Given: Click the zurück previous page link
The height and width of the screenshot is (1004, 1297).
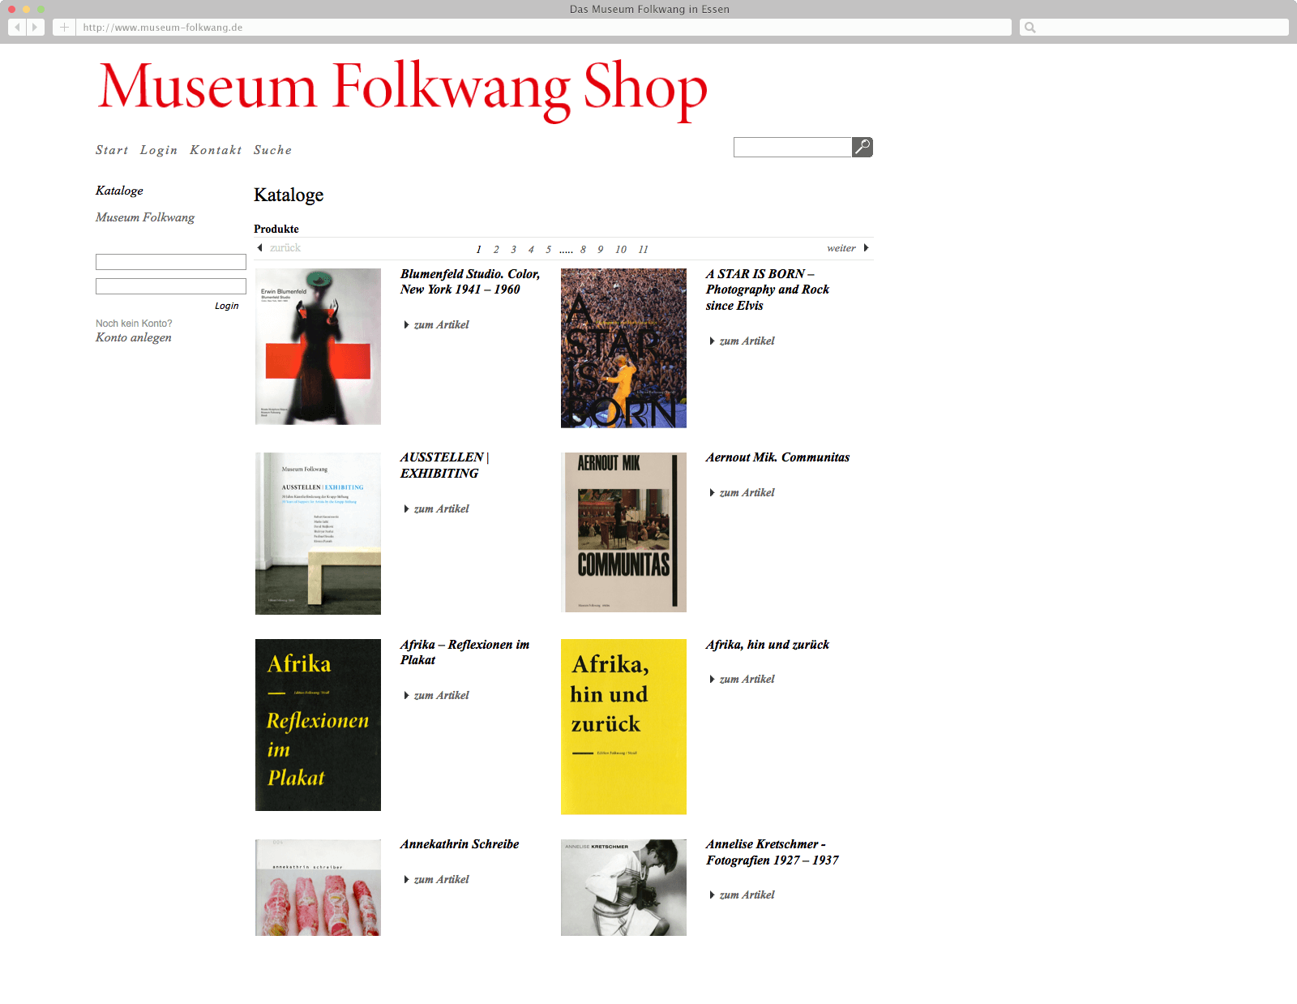Looking at the screenshot, I should (285, 247).
